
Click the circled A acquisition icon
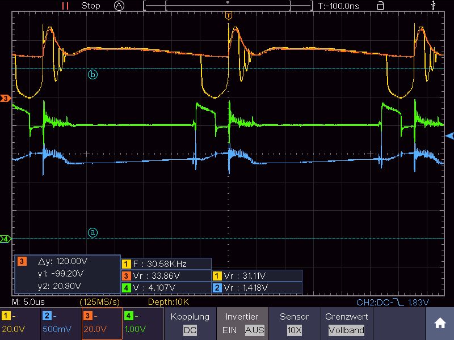[119, 6]
